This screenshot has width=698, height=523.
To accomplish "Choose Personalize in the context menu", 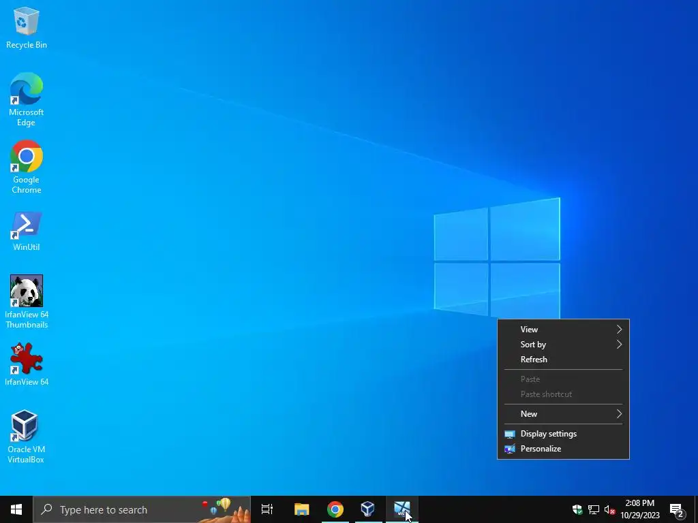I will click(563, 449).
